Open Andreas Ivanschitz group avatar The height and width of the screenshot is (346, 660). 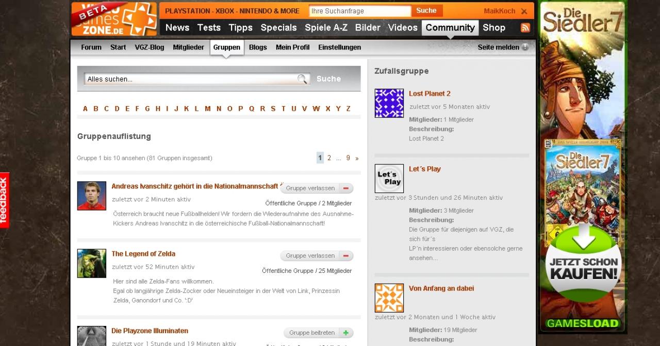(x=92, y=196)
